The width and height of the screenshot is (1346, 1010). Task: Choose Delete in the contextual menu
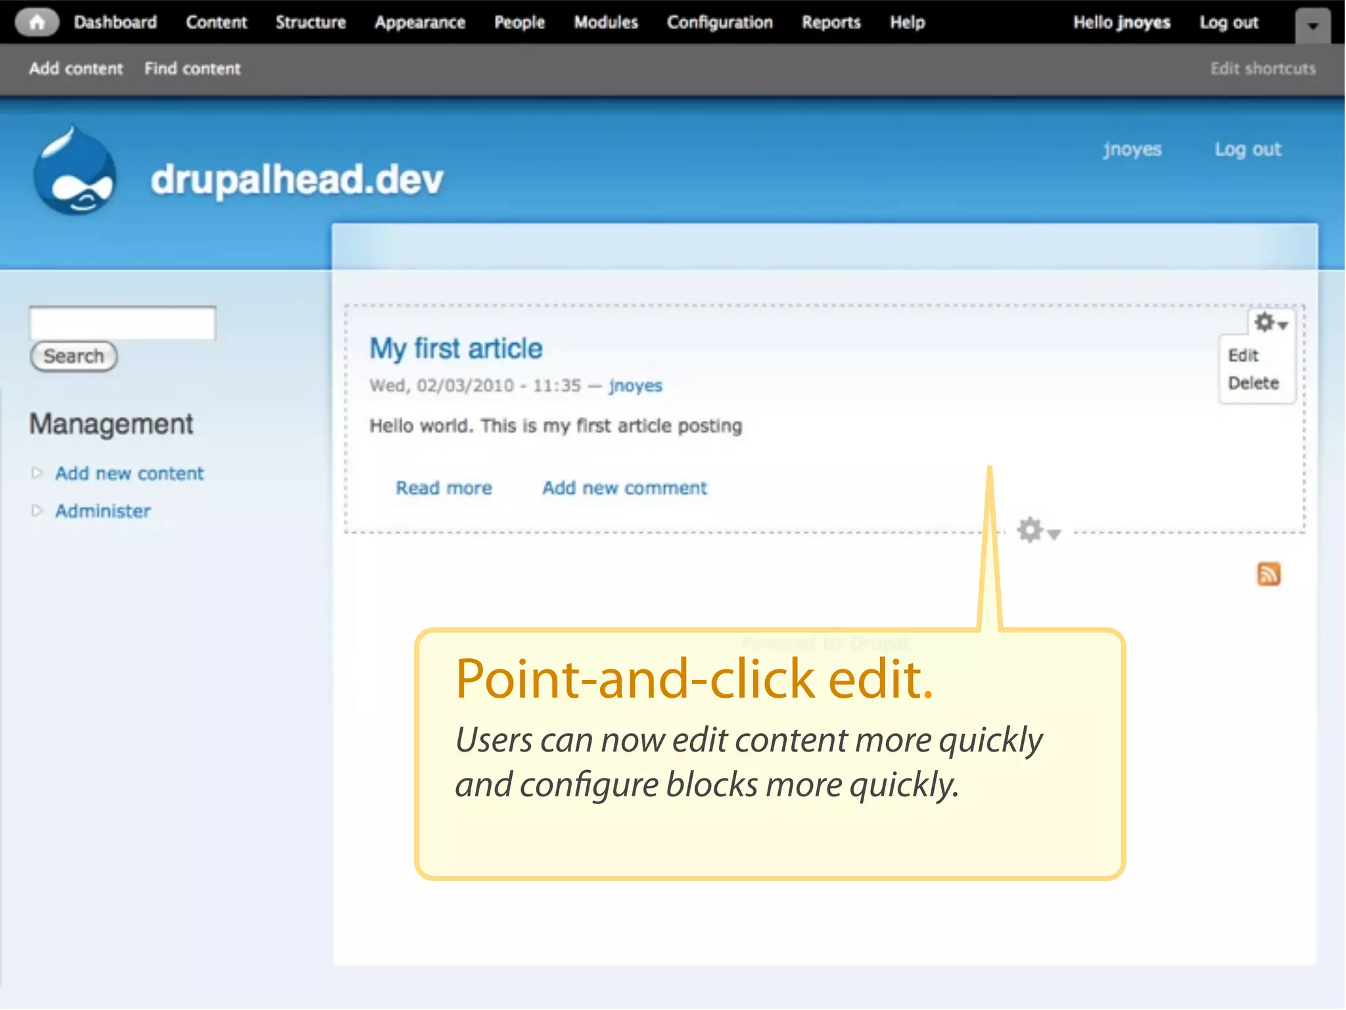[1253, 383]
